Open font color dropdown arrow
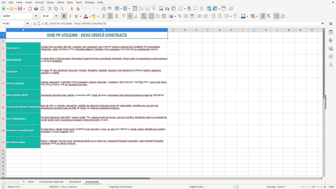Viewport: 336px width, 189px height. click(90, 16)
